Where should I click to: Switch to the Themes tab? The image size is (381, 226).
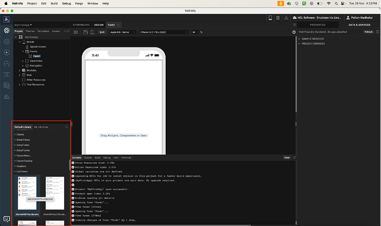(30, 31)
